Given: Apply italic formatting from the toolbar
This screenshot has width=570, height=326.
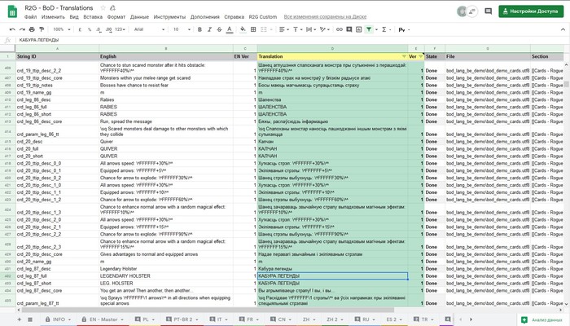Looking at the screenshot, I should point(209,29).
